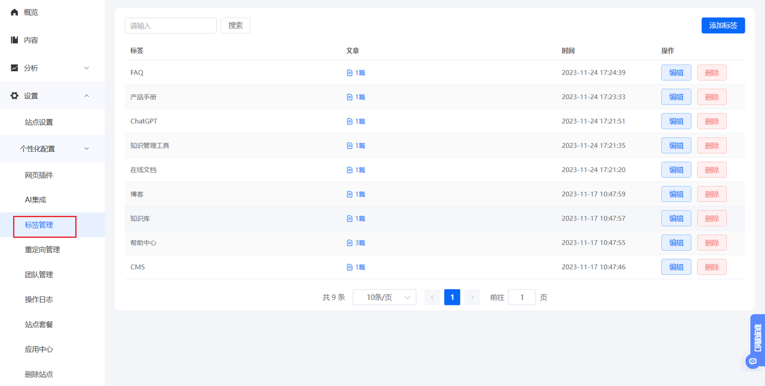Screen dimensions: 765x386
Task: Edit the FAQ tag
Action: click(677, 73)
